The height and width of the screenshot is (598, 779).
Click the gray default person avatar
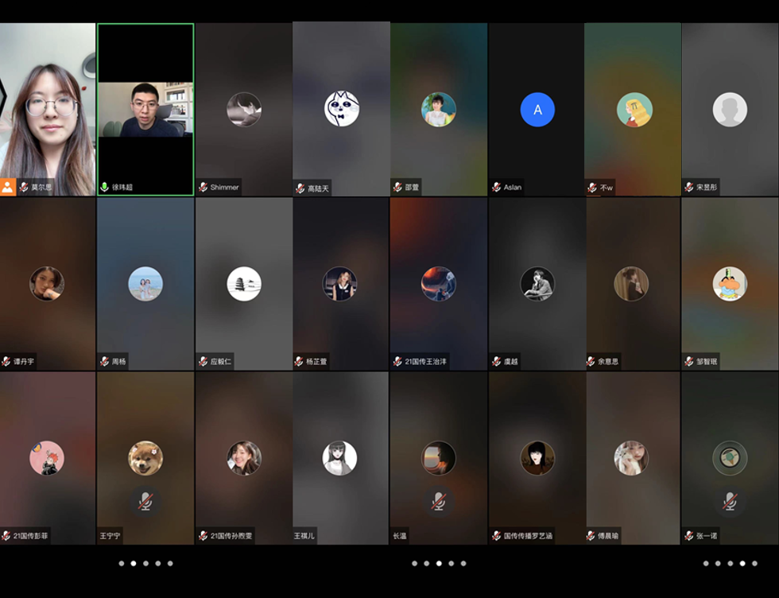(x=730, y=110)
